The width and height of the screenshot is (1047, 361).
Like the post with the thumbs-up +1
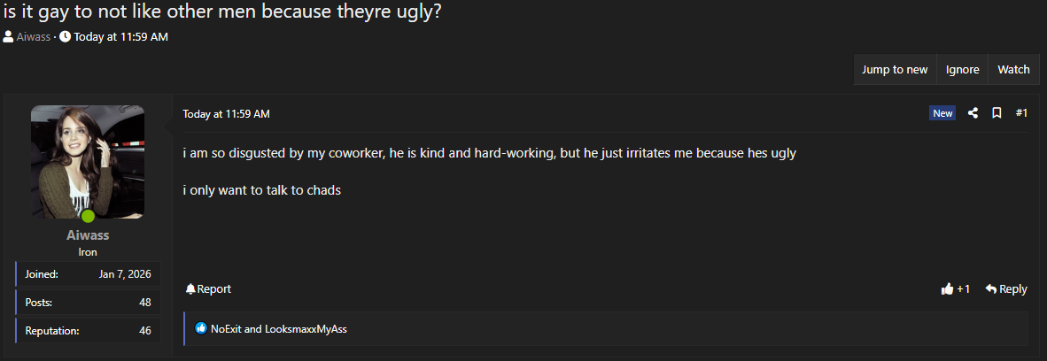coord(956,289)
